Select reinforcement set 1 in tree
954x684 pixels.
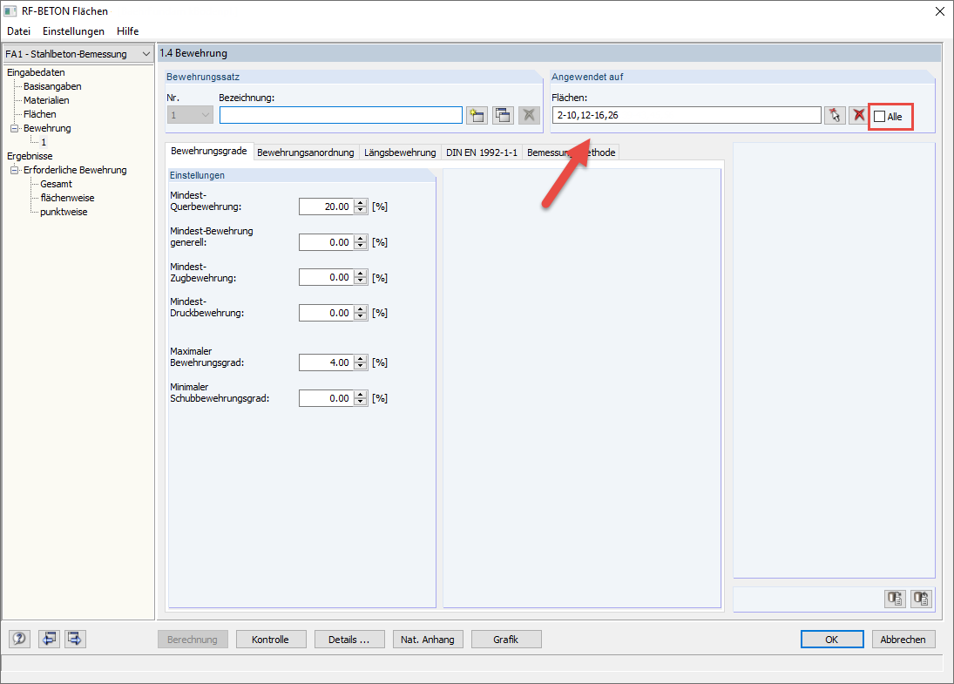(44, 142)
